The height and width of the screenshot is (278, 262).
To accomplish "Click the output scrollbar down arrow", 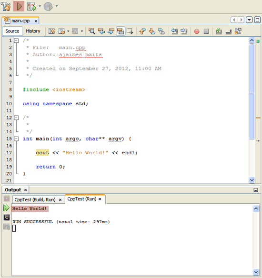I will click(x=256, y=272).
